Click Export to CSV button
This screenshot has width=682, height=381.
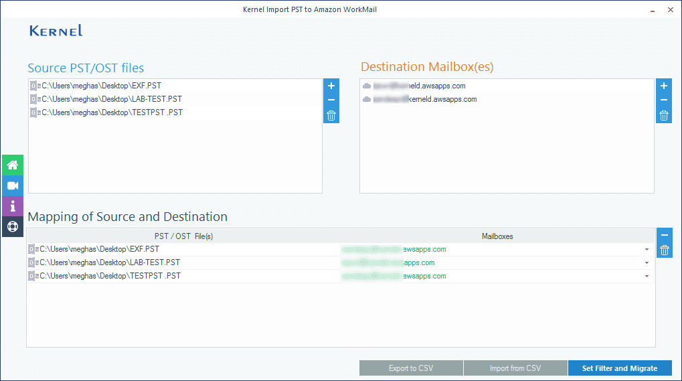pyautogui.click(x=411, y=368)
